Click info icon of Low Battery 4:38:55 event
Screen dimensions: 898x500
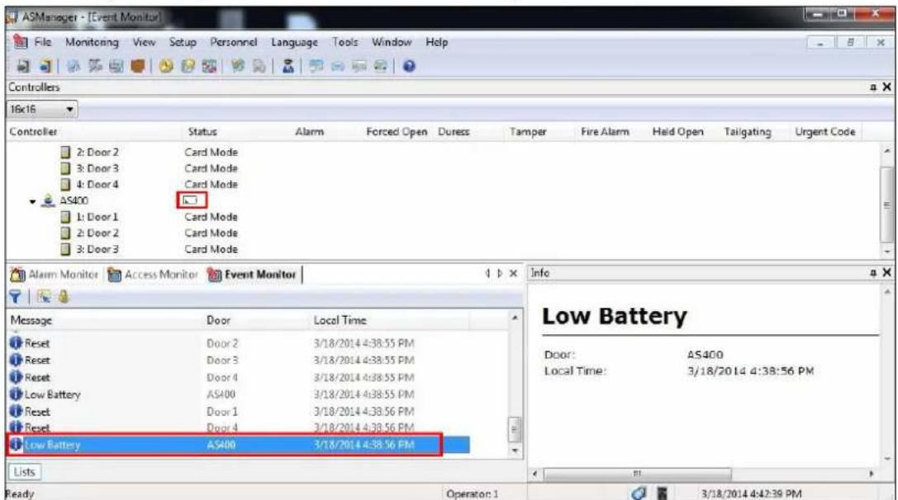click(x=16, y=394)
